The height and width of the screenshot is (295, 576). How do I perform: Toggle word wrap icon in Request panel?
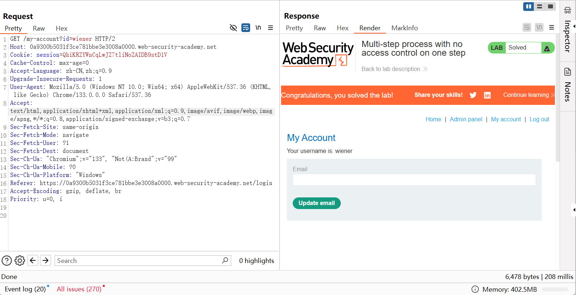click(246, 28)
